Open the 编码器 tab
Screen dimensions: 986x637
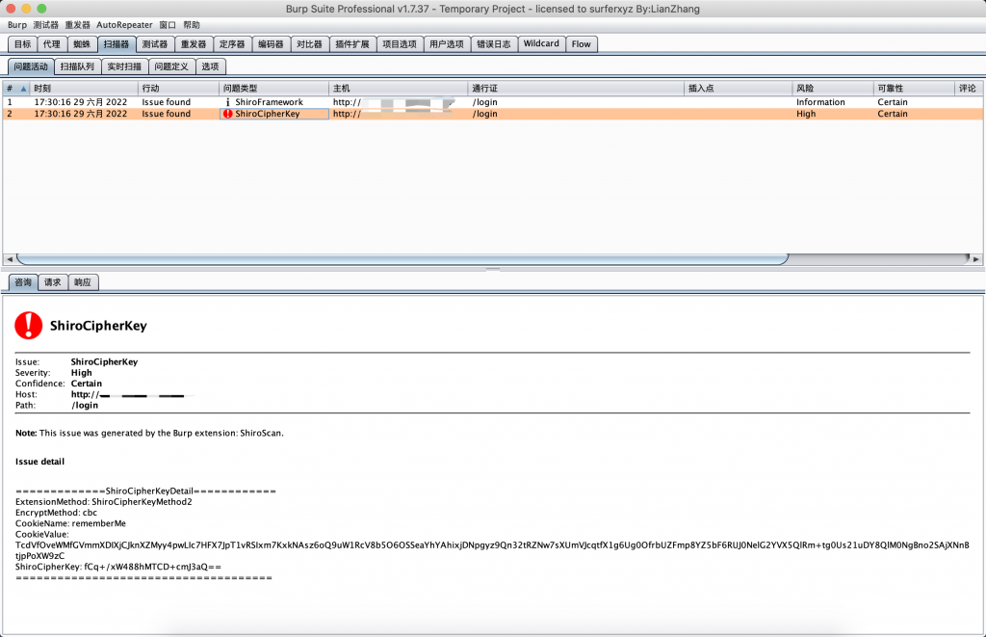271,44
